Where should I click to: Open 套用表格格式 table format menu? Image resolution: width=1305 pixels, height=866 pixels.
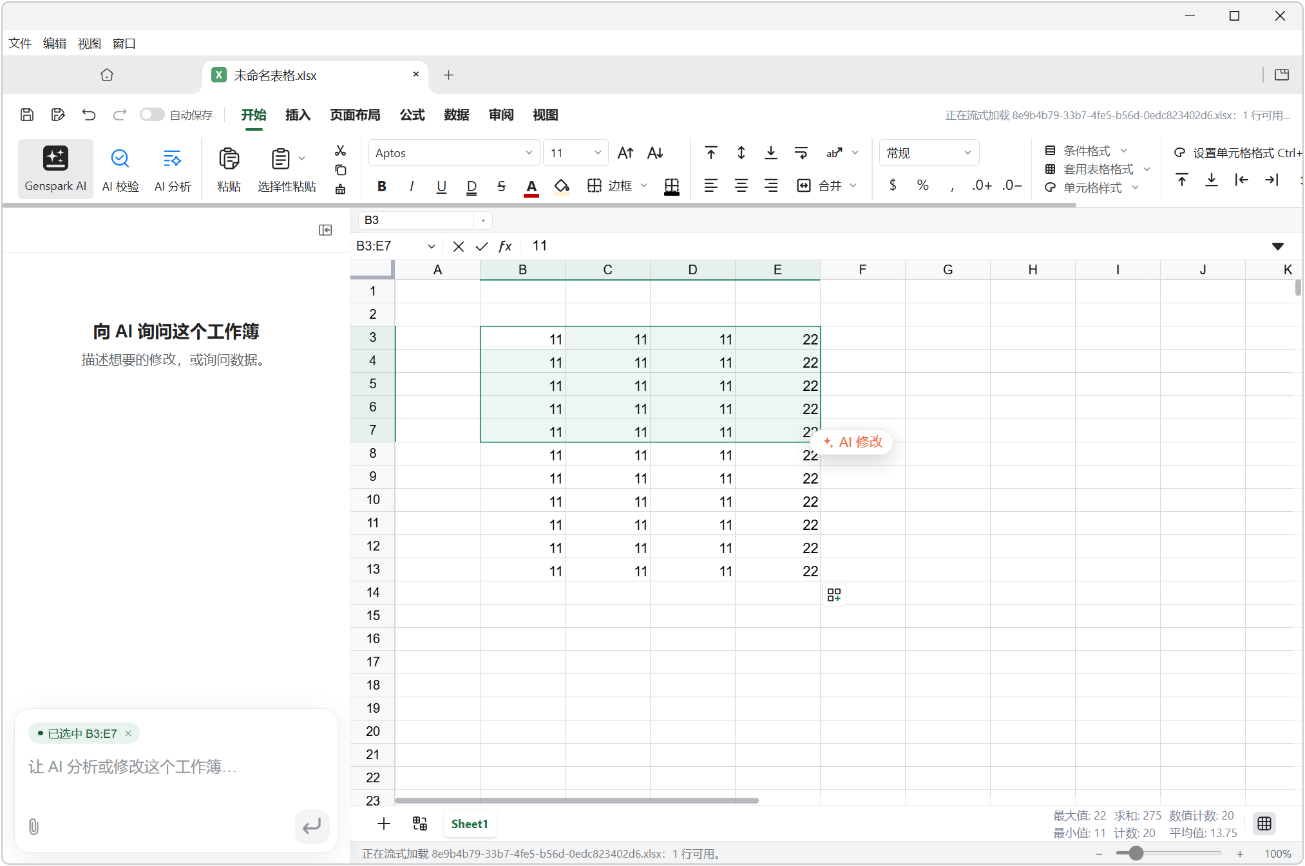[1098, 169]
